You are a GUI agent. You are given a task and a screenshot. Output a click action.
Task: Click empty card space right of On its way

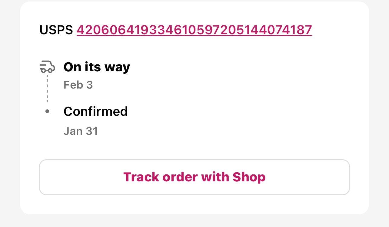(242, 67)
